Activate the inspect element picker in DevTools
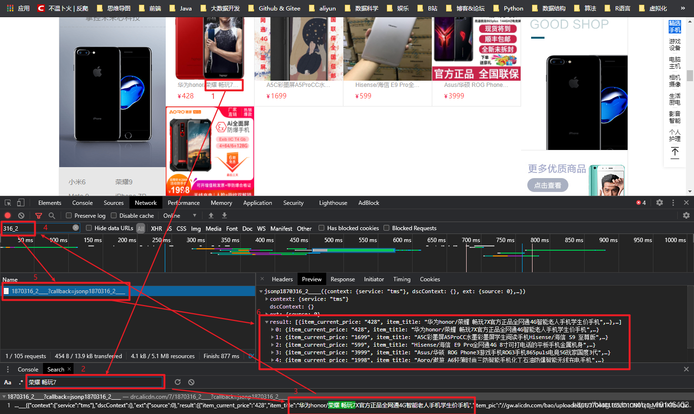This screenshot has height=414, width=694. [8, 202]
